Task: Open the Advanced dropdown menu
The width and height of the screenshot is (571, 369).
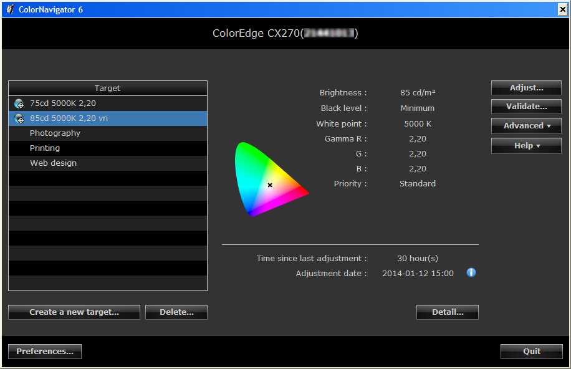Action: point(526,126)
